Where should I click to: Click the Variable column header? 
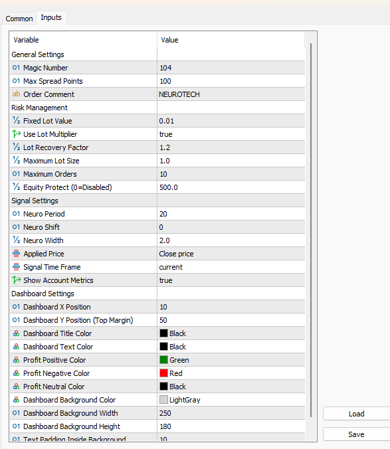(83, 40)
